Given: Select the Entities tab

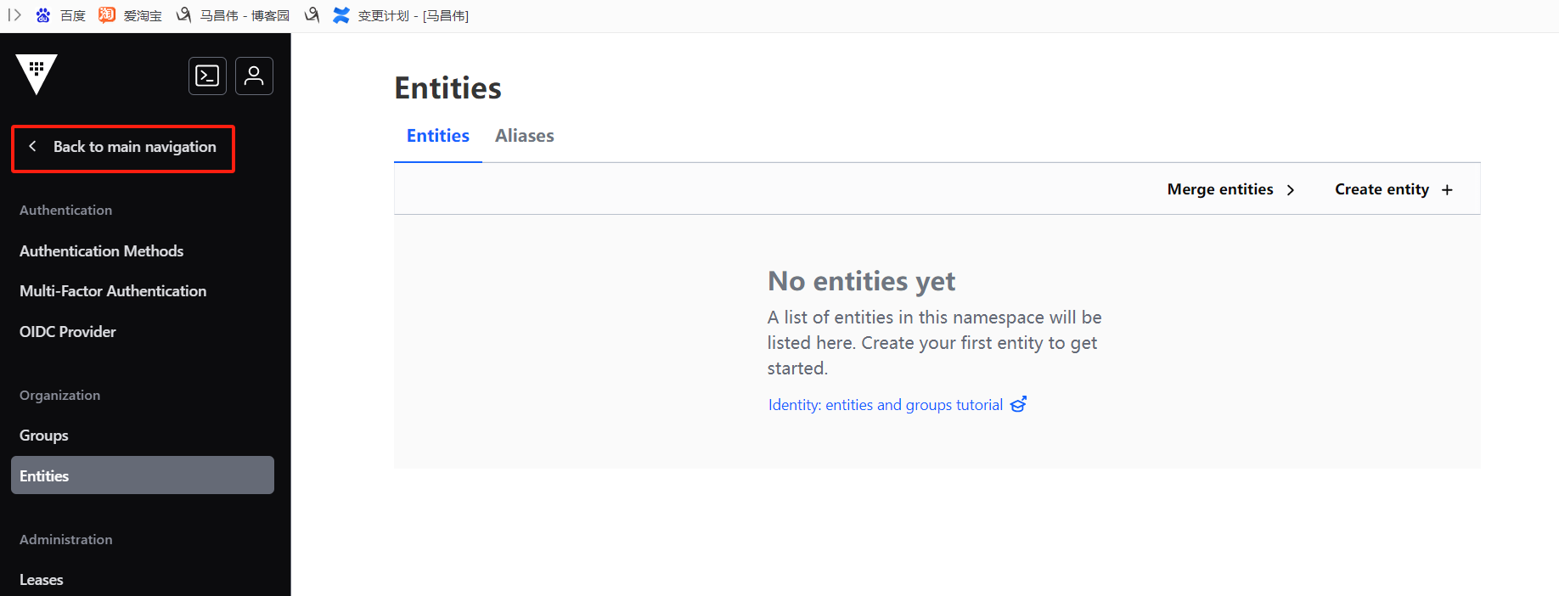Looking at the screenshot, I should coord(437,136).
